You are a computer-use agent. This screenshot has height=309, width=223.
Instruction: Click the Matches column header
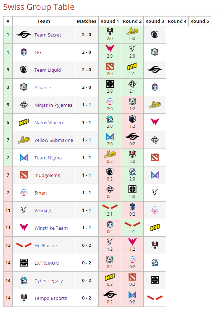click(86, 21)
